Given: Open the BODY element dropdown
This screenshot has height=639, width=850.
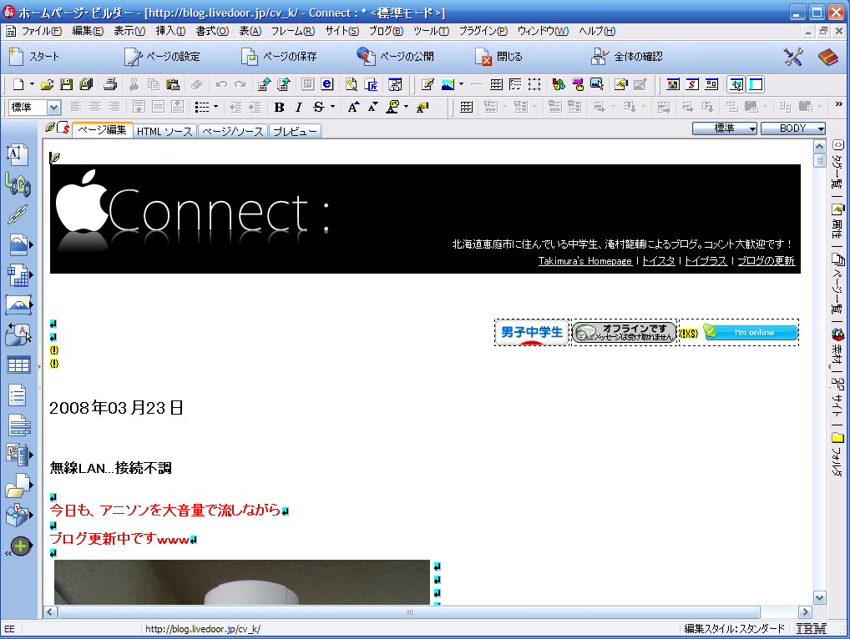Looking at the screenshot, I should 793,128.
